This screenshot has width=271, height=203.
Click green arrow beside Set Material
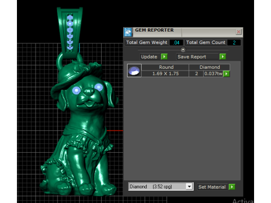(x=232, y=187)
